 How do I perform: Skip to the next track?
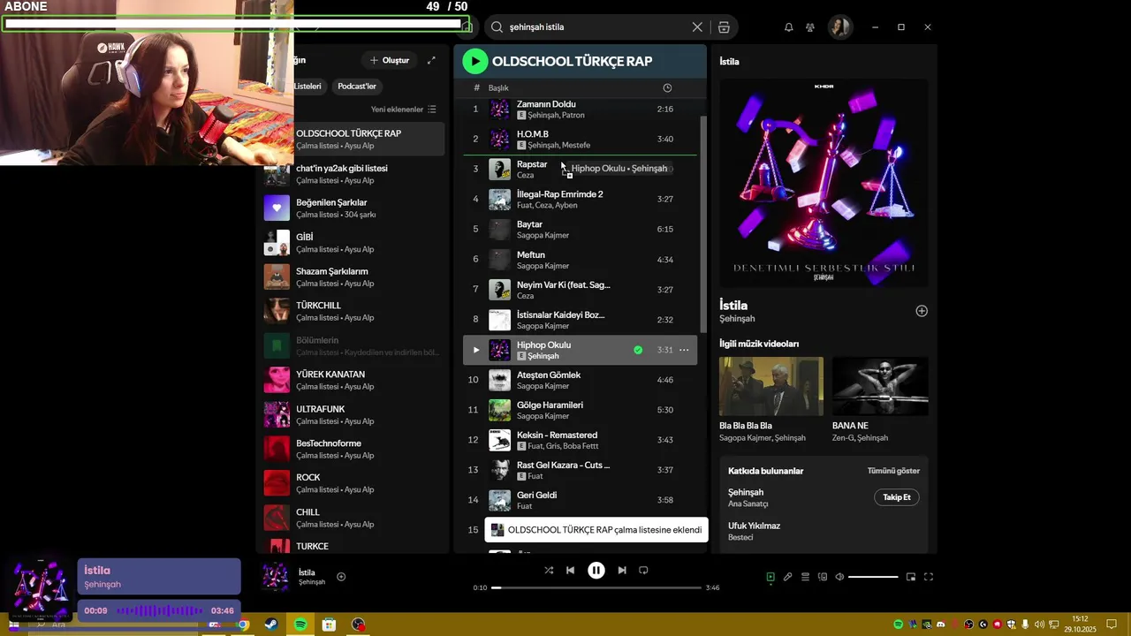[x=622, y=571]
